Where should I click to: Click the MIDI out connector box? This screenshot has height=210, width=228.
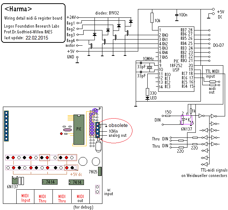pos(80,198)
